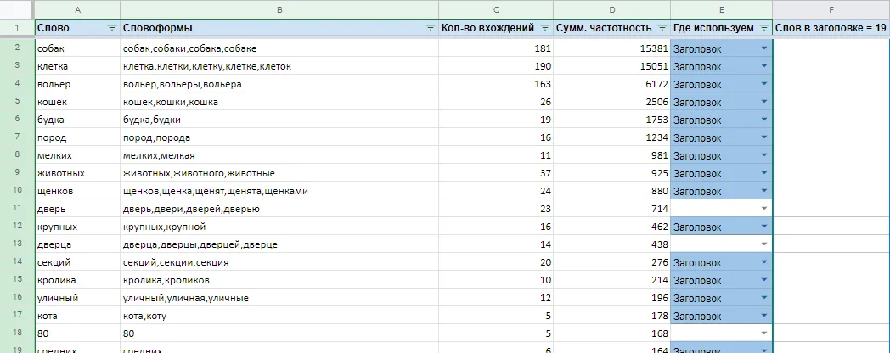
Task: Expand Заголовок dropdown for крупных row
Action: point(764,227)
